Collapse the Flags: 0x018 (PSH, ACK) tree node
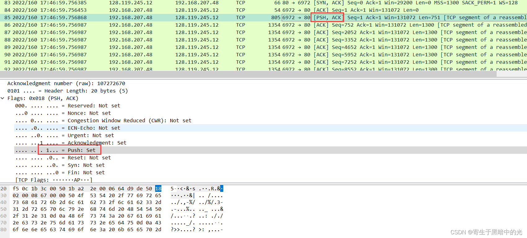Viewport: 527px width, 238px height. point(3,98)
